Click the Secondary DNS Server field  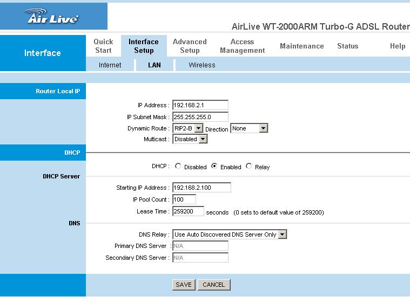coord(200,258)
